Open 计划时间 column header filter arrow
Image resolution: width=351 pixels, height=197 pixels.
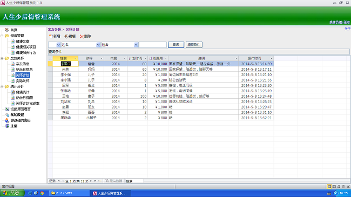pyautogui.click(x=145, y=58)
